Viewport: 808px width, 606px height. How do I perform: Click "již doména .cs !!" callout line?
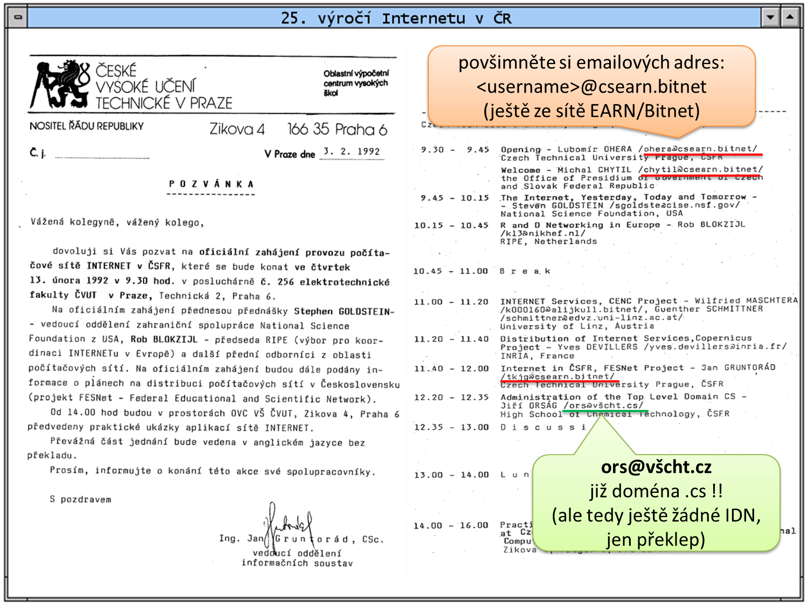656,491
